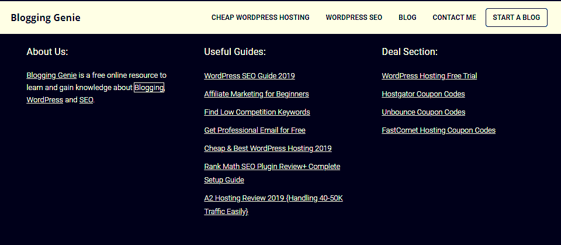Open the Blog menu item

pos(407,18)
